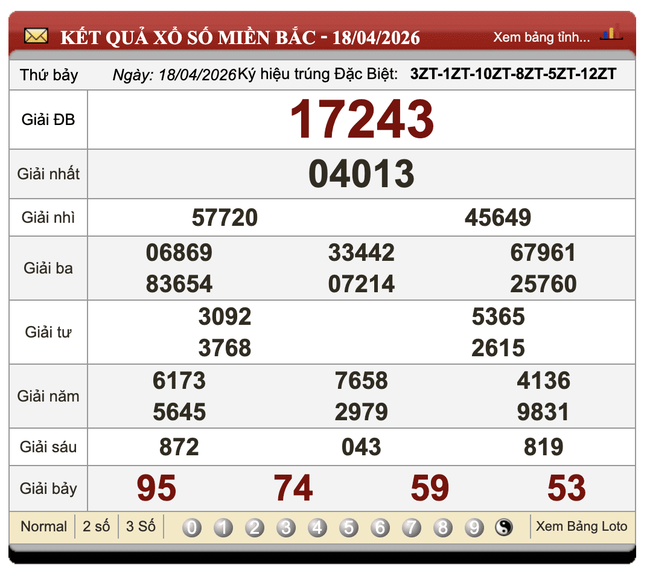Click the envelope icon in the header
The width and height of the screenshot is (647, 570).
click(36, 36)
